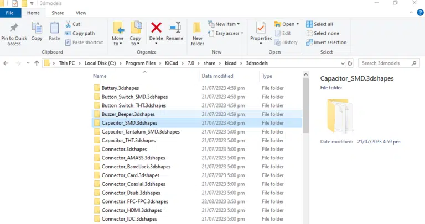Click the folder preview thumbnail

[x=340, y=116]
